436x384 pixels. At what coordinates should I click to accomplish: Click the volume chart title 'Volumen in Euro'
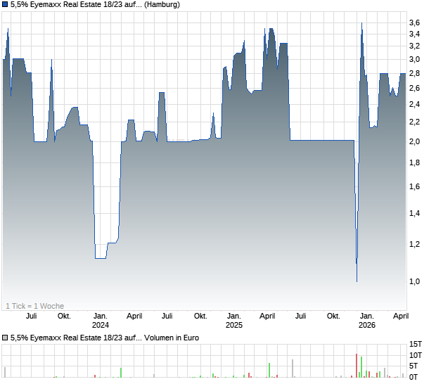pyautogui.click(x=172, y=338)
